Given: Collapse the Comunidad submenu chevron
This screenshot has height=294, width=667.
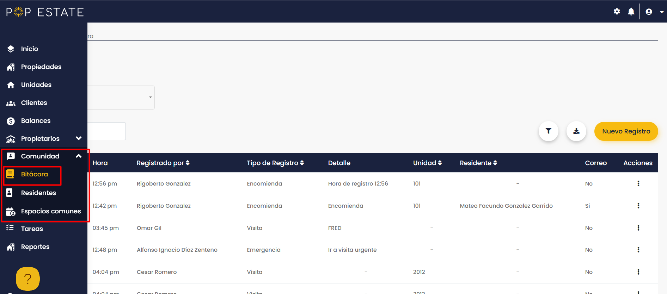Looking at the screenshot, I should 79,156.
